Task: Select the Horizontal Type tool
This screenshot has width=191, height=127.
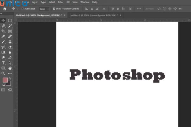Action: (x=3, y=63)
